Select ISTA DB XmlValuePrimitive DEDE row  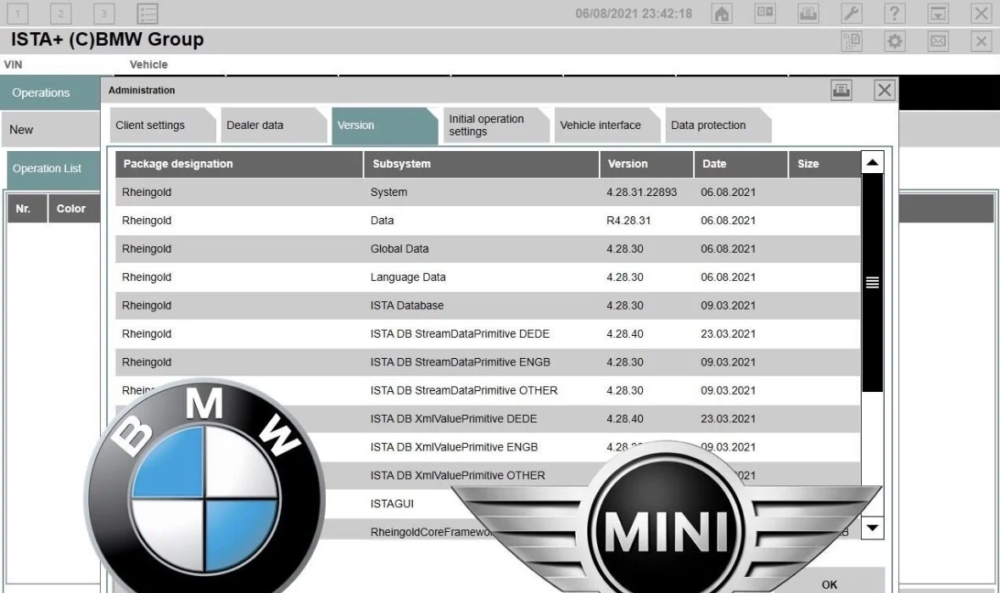(487, 419)
